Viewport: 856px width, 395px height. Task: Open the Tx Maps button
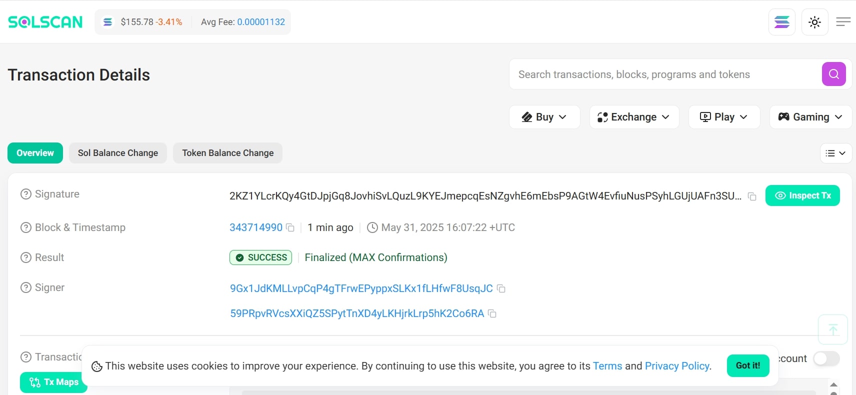[53, 382]
